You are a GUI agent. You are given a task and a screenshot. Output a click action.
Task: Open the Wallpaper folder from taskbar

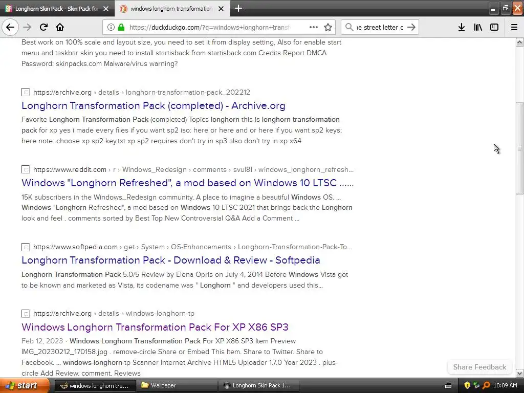[177, 385]
